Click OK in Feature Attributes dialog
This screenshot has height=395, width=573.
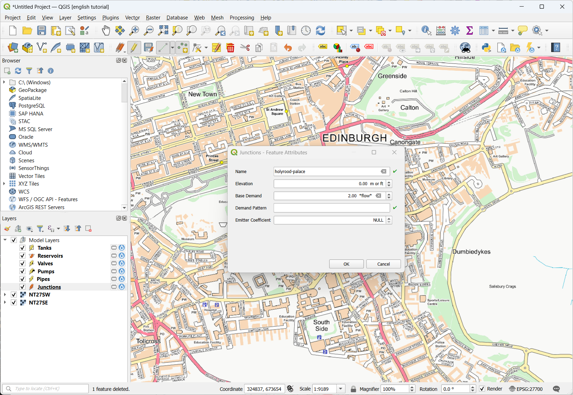pyautogui.click(x=346, y=264)
